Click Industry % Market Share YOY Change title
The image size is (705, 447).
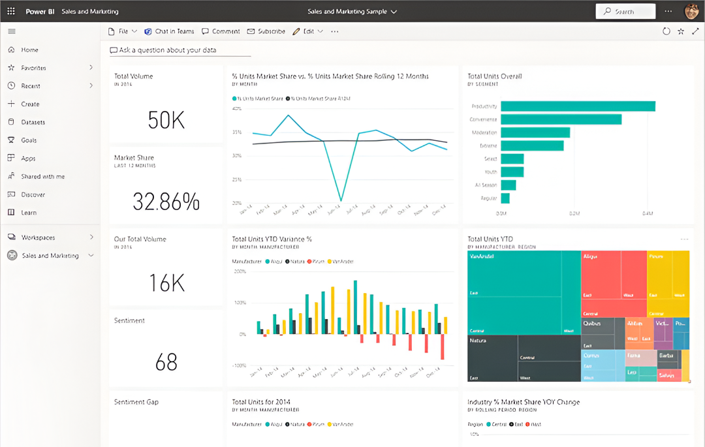524,402
